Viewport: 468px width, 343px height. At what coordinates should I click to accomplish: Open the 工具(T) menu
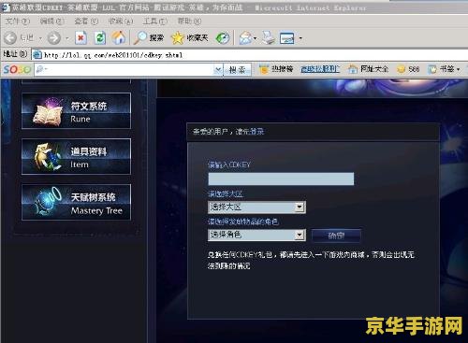pos(155,21)
